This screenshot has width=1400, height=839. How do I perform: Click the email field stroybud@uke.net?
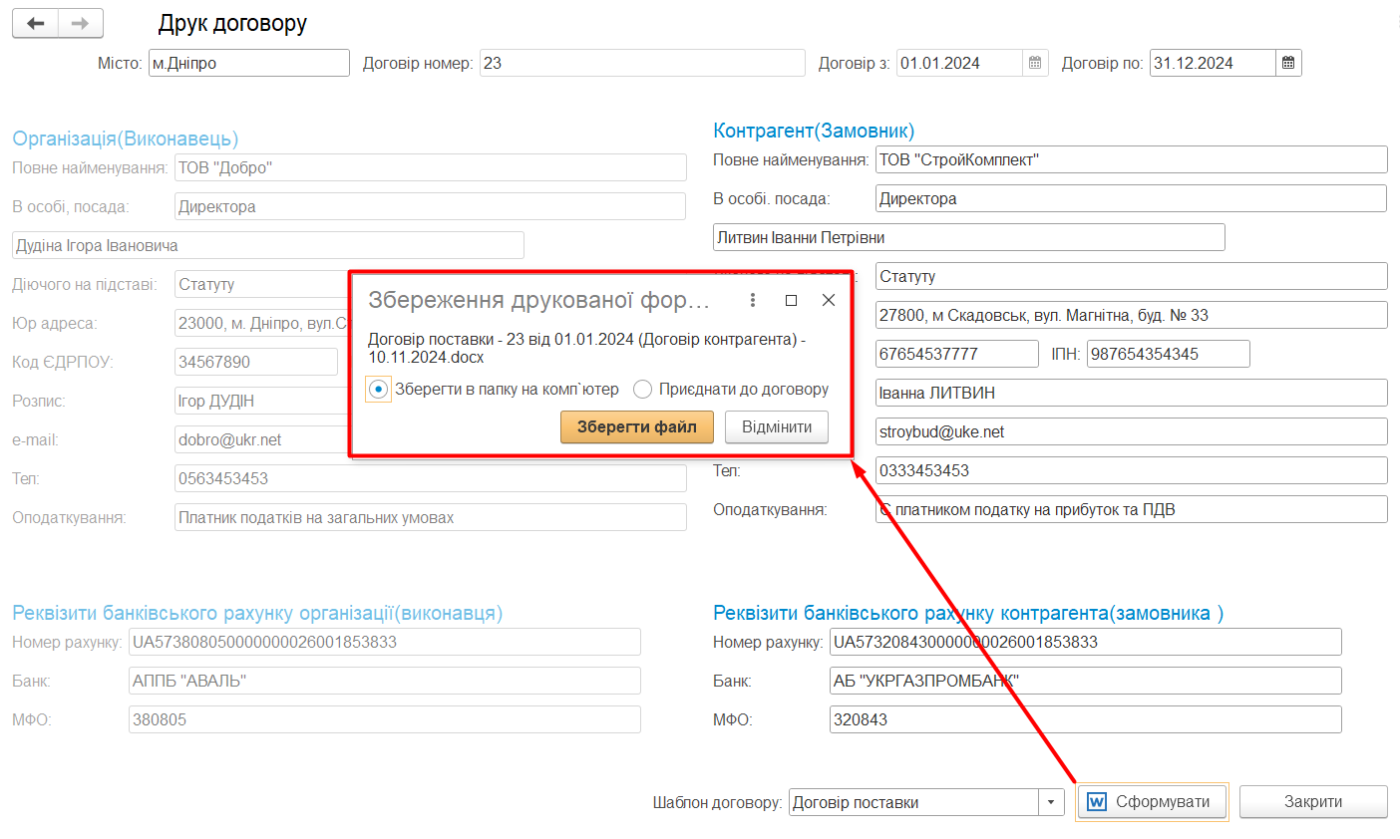coord(1132,431)
